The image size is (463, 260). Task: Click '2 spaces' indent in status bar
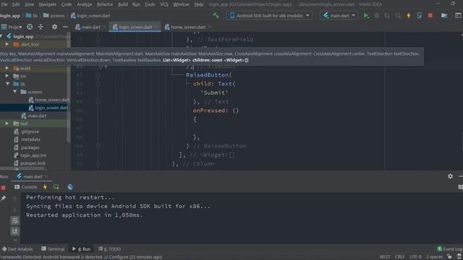pyautogui.click(x=434, y=257)
